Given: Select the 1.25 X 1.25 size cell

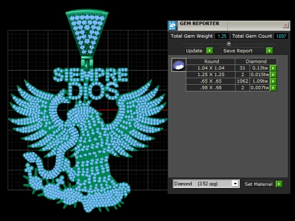Looking at the screenshot, I should (x=211, y=74).
